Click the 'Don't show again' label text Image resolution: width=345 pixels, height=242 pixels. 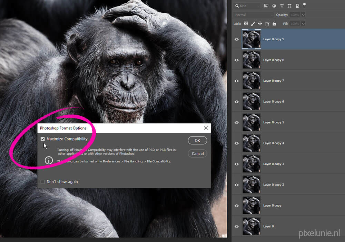pos(62,182)
